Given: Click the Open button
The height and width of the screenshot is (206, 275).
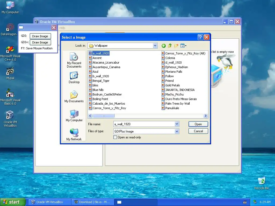Looking at the screenshot, I should click(x=198, y=124).
